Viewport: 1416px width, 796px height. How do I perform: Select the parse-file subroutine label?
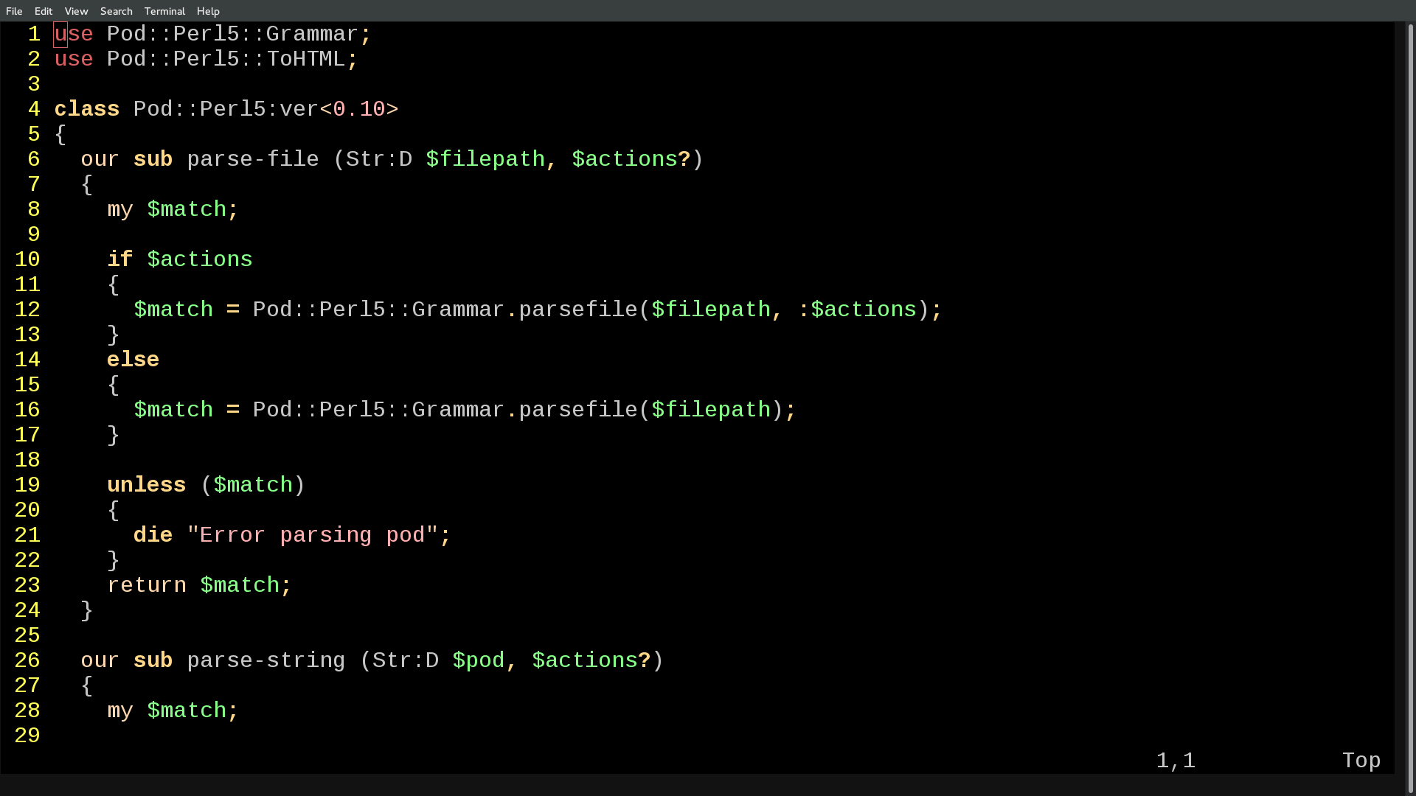click(x=252, y=158)
